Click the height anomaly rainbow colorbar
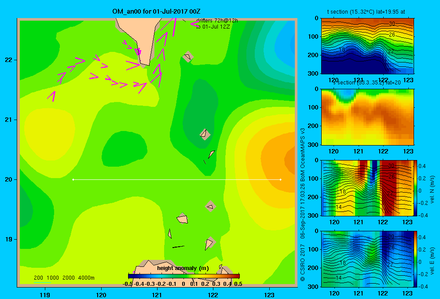The image size is (440, 299). [184, 276]
